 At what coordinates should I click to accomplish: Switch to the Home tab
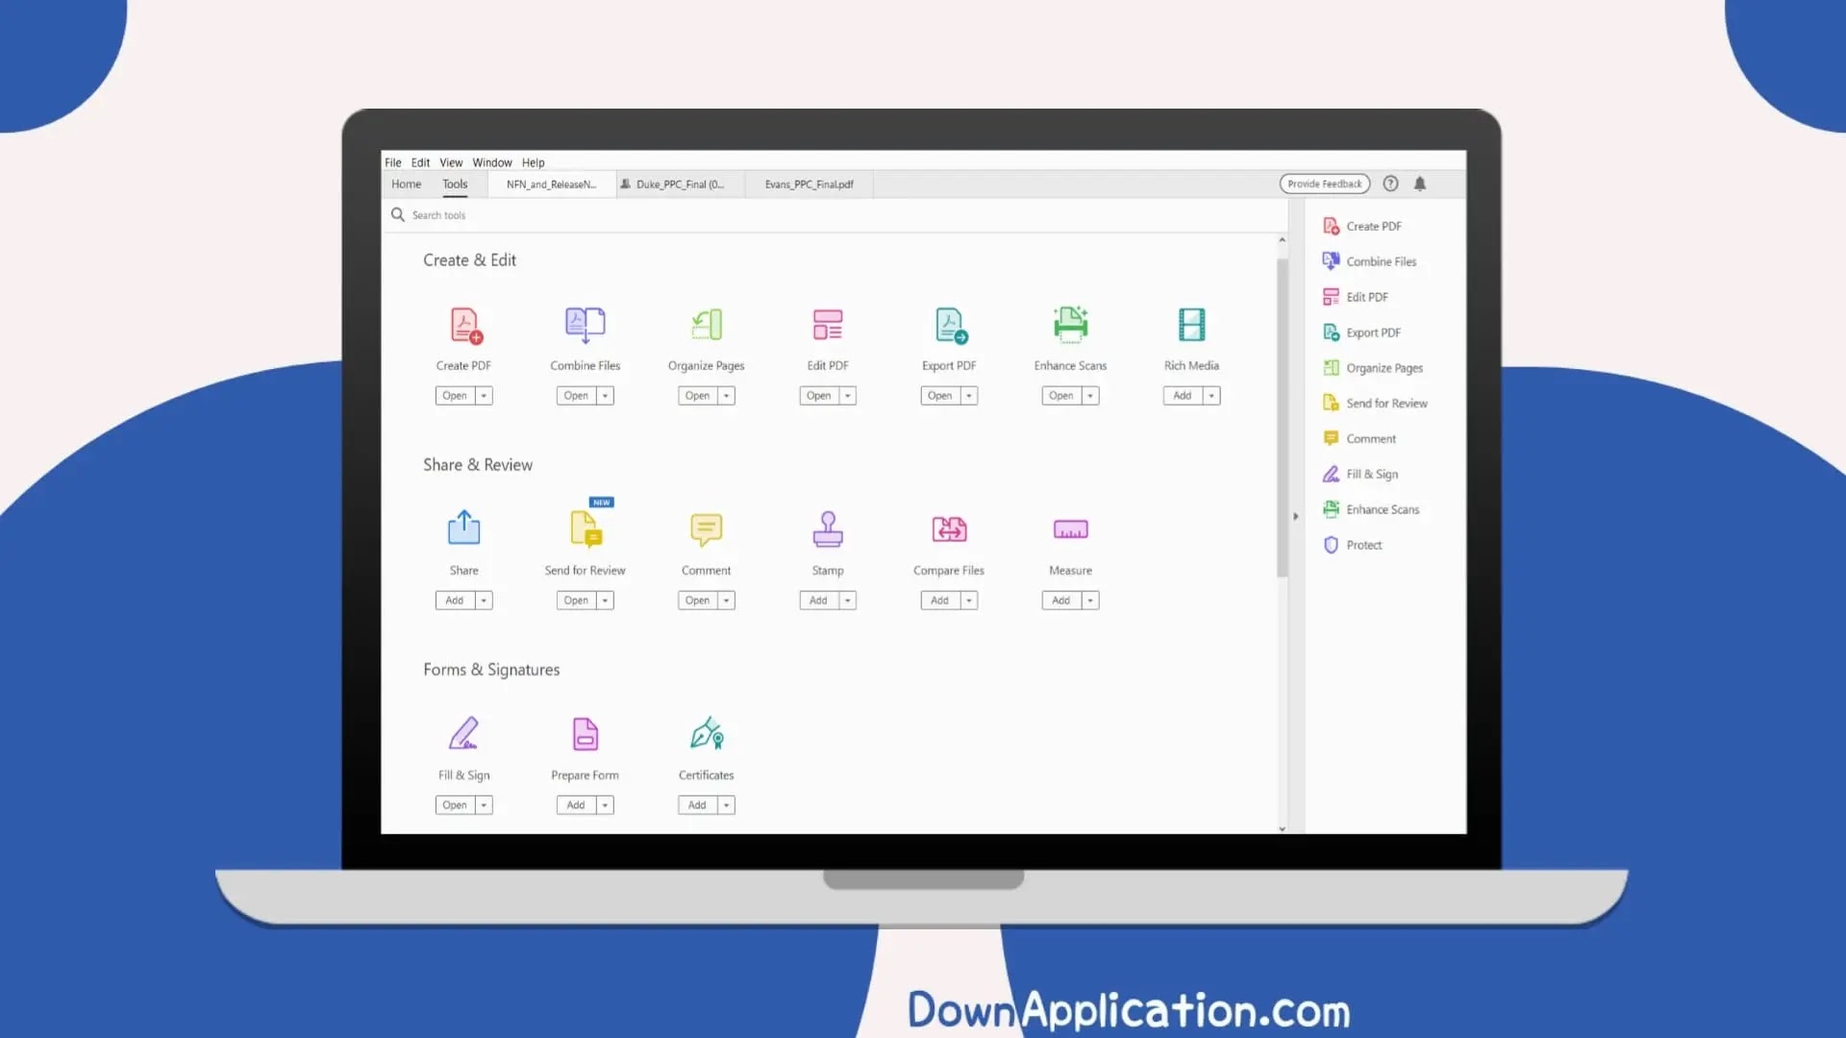pyautogui.click(x=406, y=185)
